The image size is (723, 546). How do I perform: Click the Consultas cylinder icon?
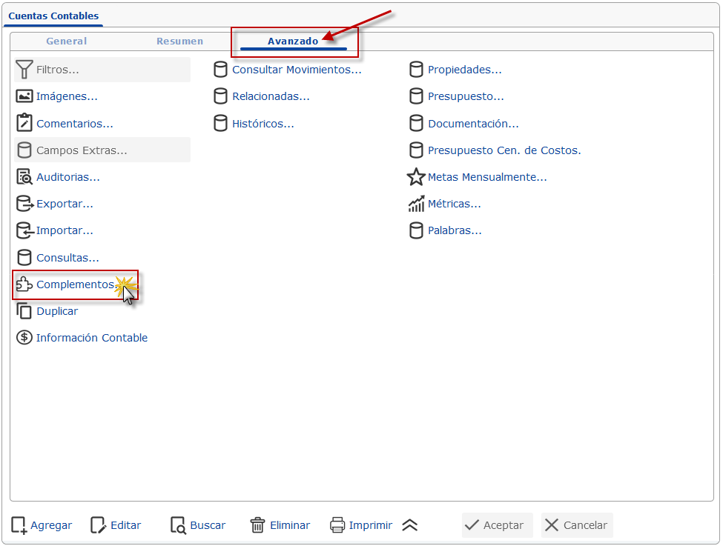(24, 258)
